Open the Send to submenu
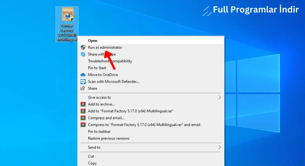 click(151, 147)
